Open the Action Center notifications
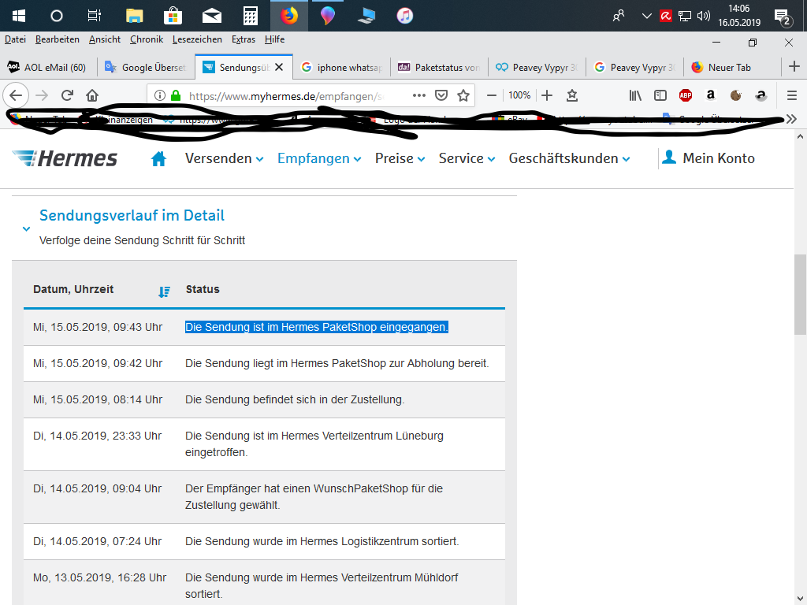Screen dimensions: 807x605 coord(783,17)
